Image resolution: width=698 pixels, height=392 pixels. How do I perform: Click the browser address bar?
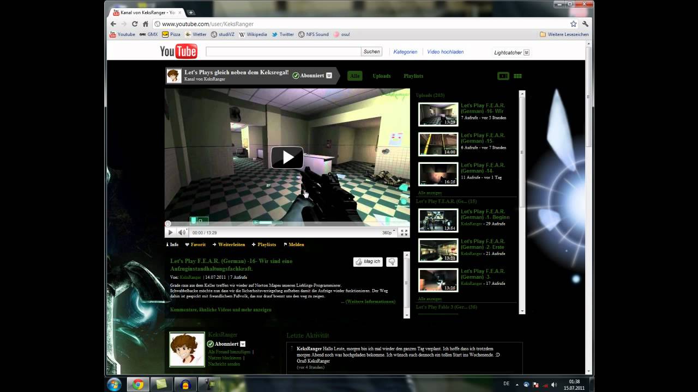360,24
